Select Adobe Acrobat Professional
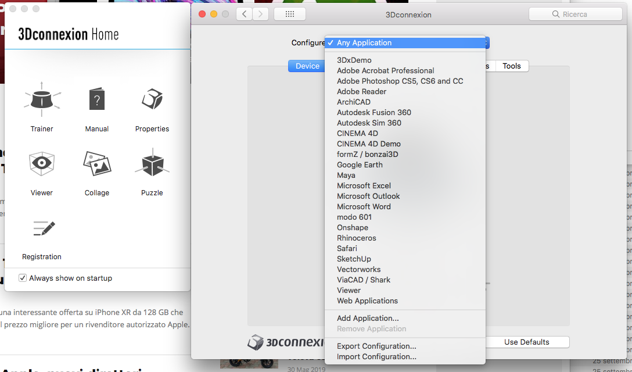 tap(405, 70)
